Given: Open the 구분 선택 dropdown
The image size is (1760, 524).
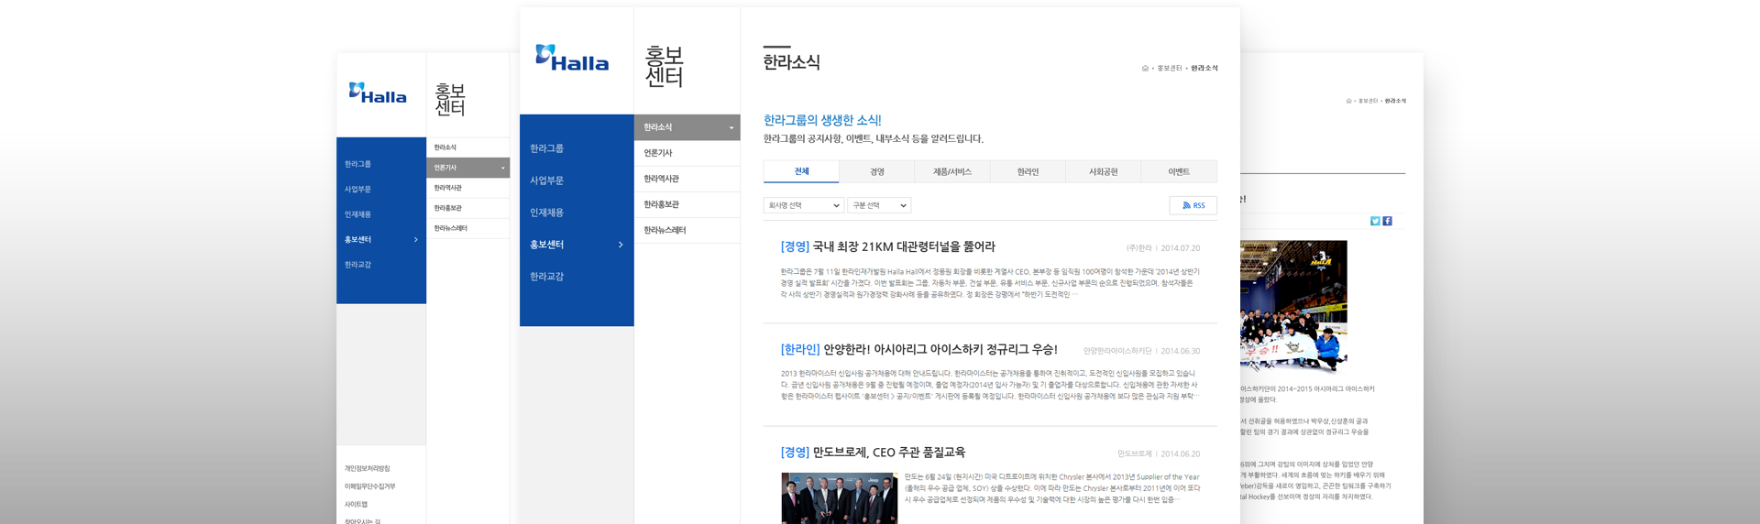Looking at the screenshot, I should pos(879,205).
